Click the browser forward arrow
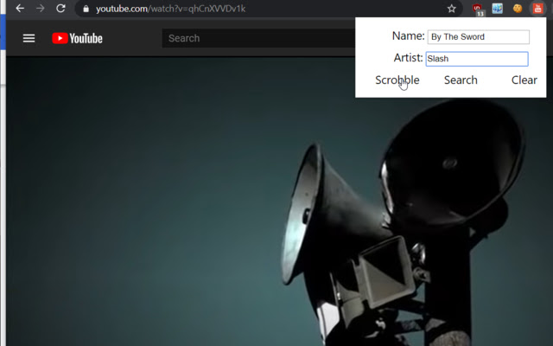The height and width of the screenshot is (346, 553). pos(41,8)
